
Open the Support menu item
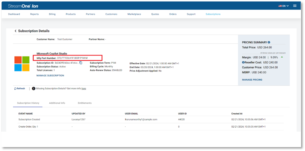click(x=191, y=14)
